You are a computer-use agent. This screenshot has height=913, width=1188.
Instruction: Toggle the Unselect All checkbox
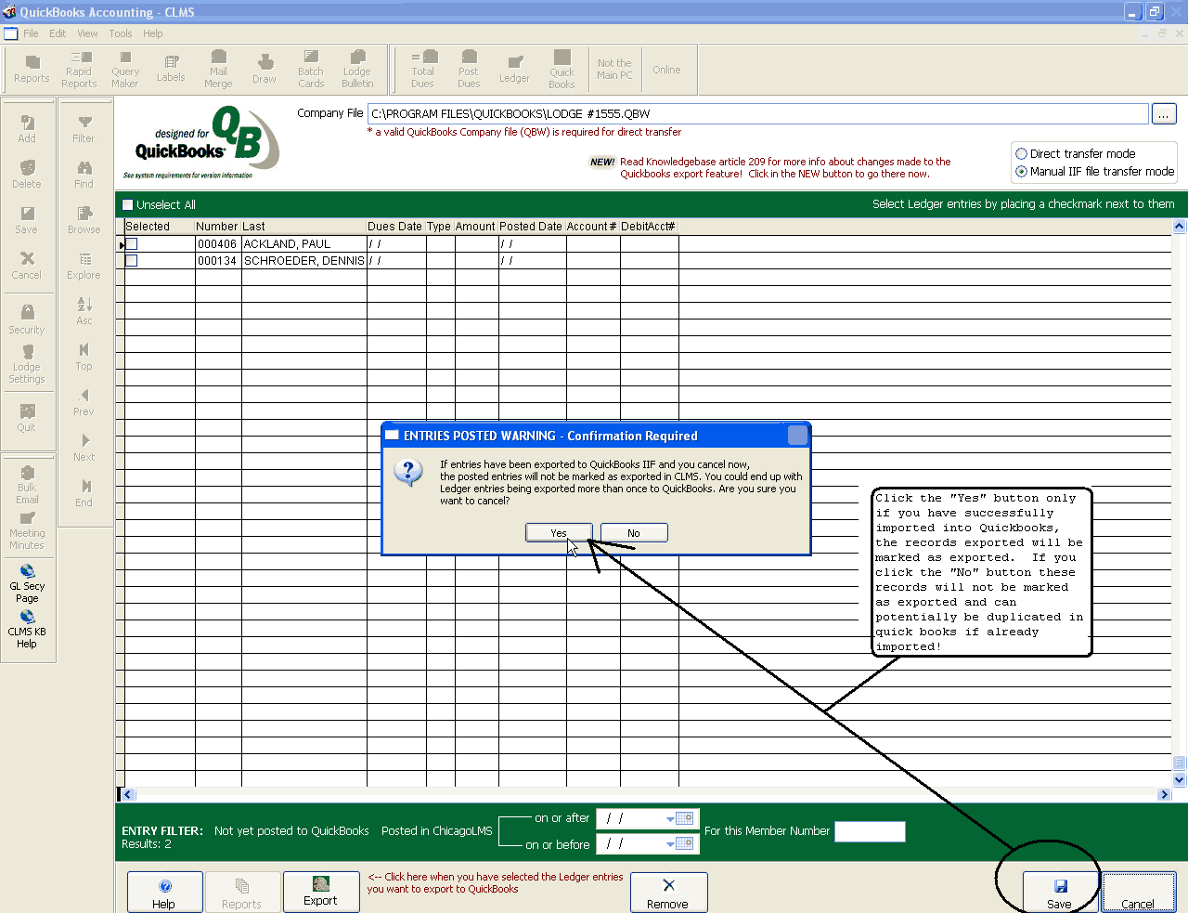coord(128,205)
